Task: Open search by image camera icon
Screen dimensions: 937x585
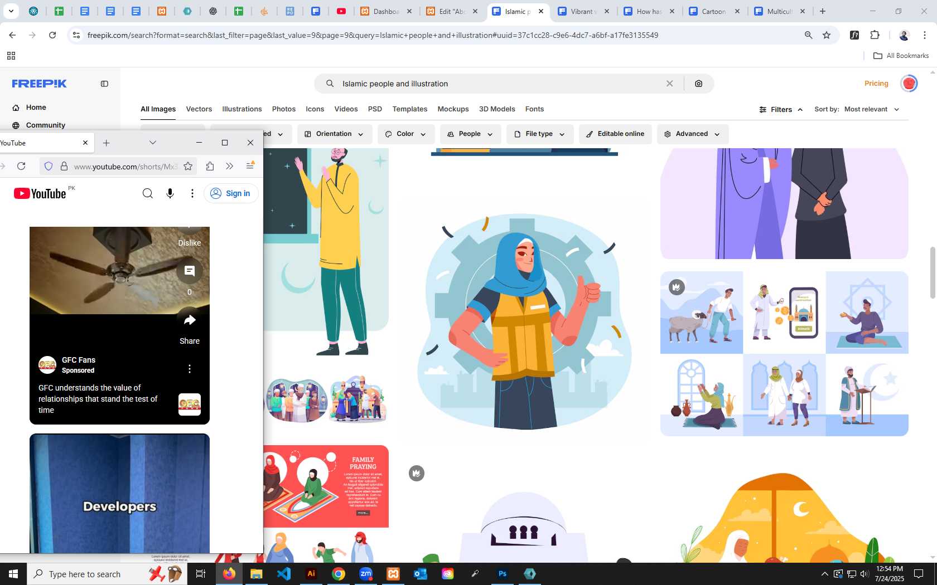Action: coord(698,84)
